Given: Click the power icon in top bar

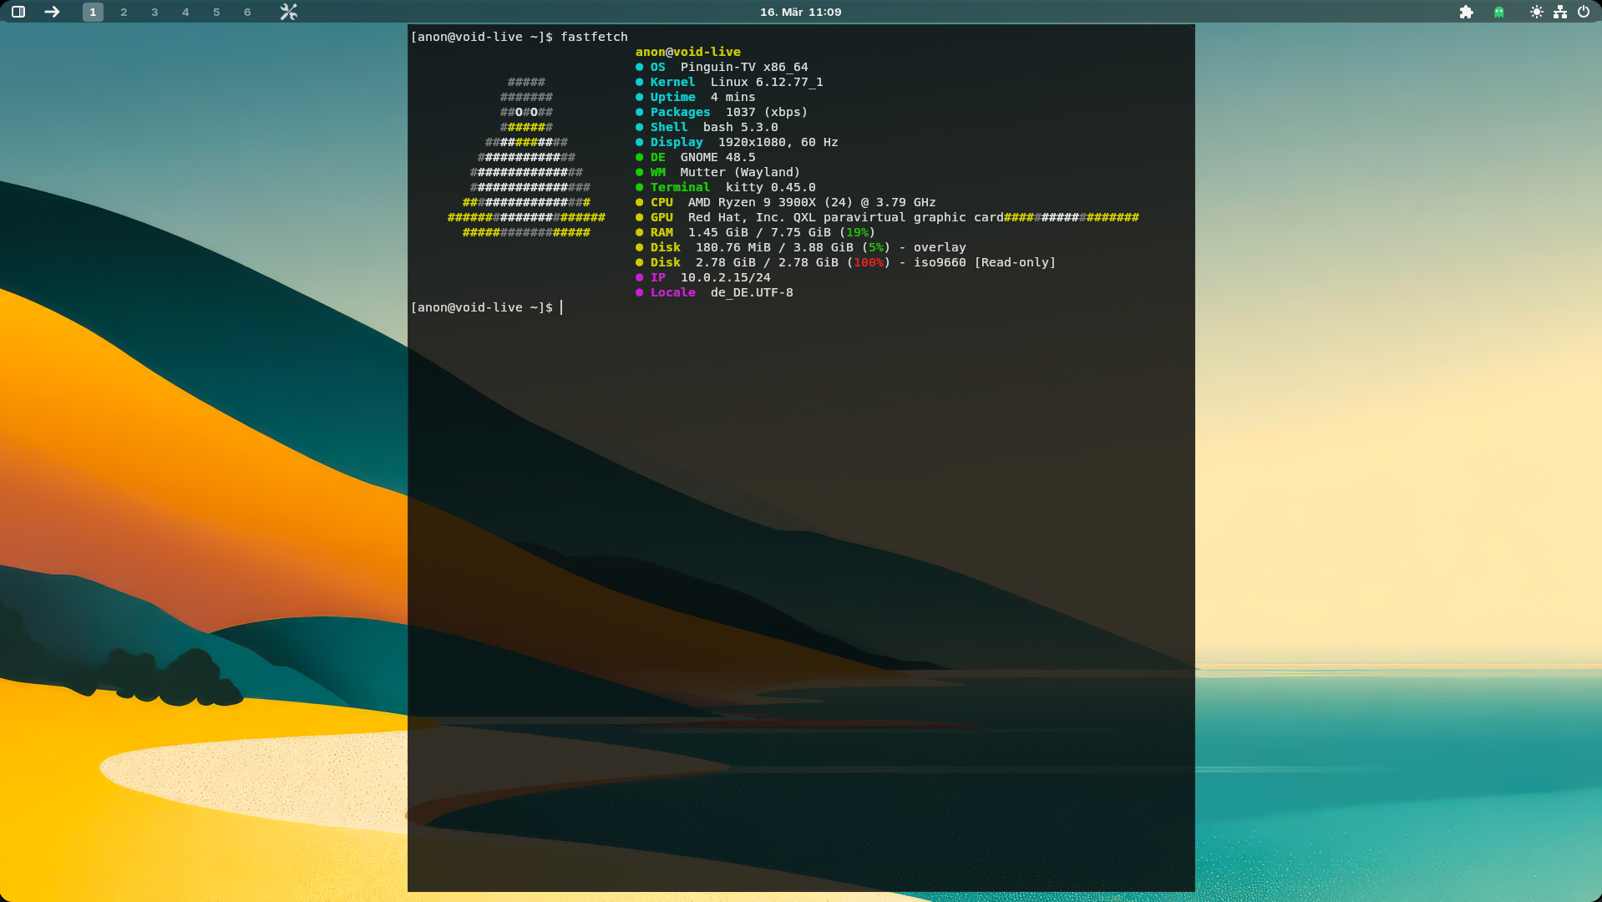Looking at the screenshot, I should [x=1583, y=12].
